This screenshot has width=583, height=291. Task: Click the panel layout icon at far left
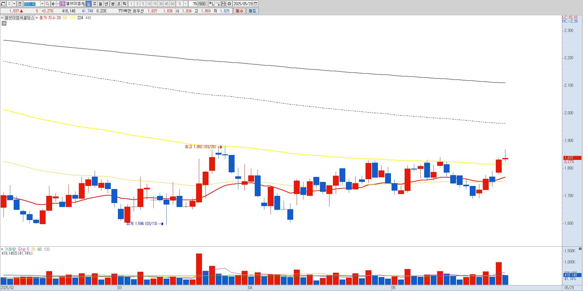(3, 4)
